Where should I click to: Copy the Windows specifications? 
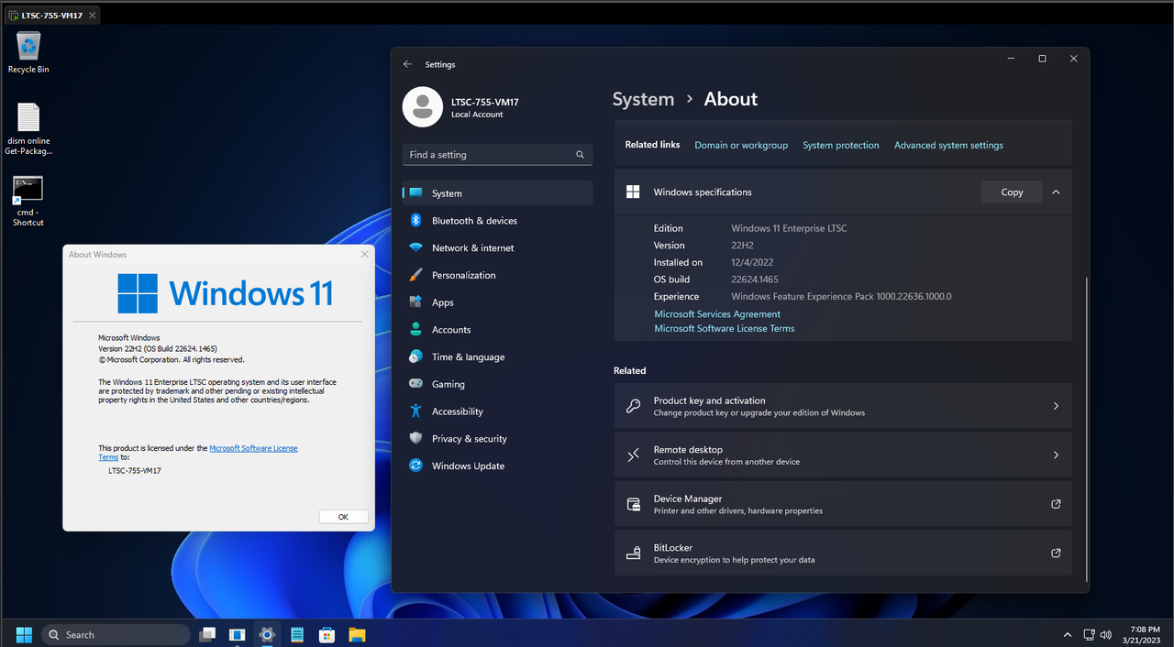click(1012, 192)
